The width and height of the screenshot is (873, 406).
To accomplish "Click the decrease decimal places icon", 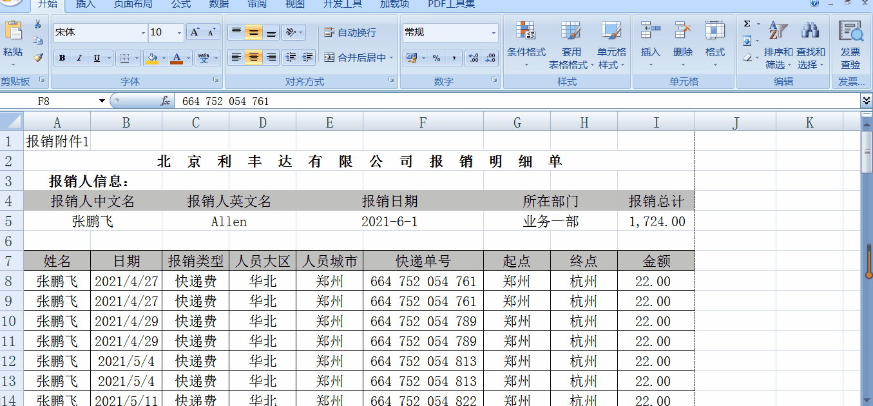I will [x=490, y=58].
